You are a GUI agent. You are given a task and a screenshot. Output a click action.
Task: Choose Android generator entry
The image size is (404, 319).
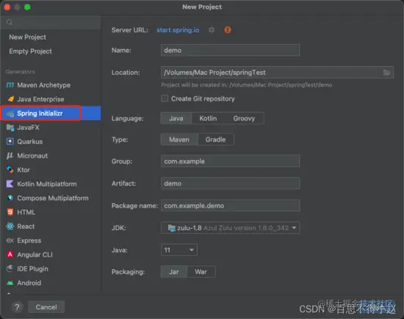[51, 283]
